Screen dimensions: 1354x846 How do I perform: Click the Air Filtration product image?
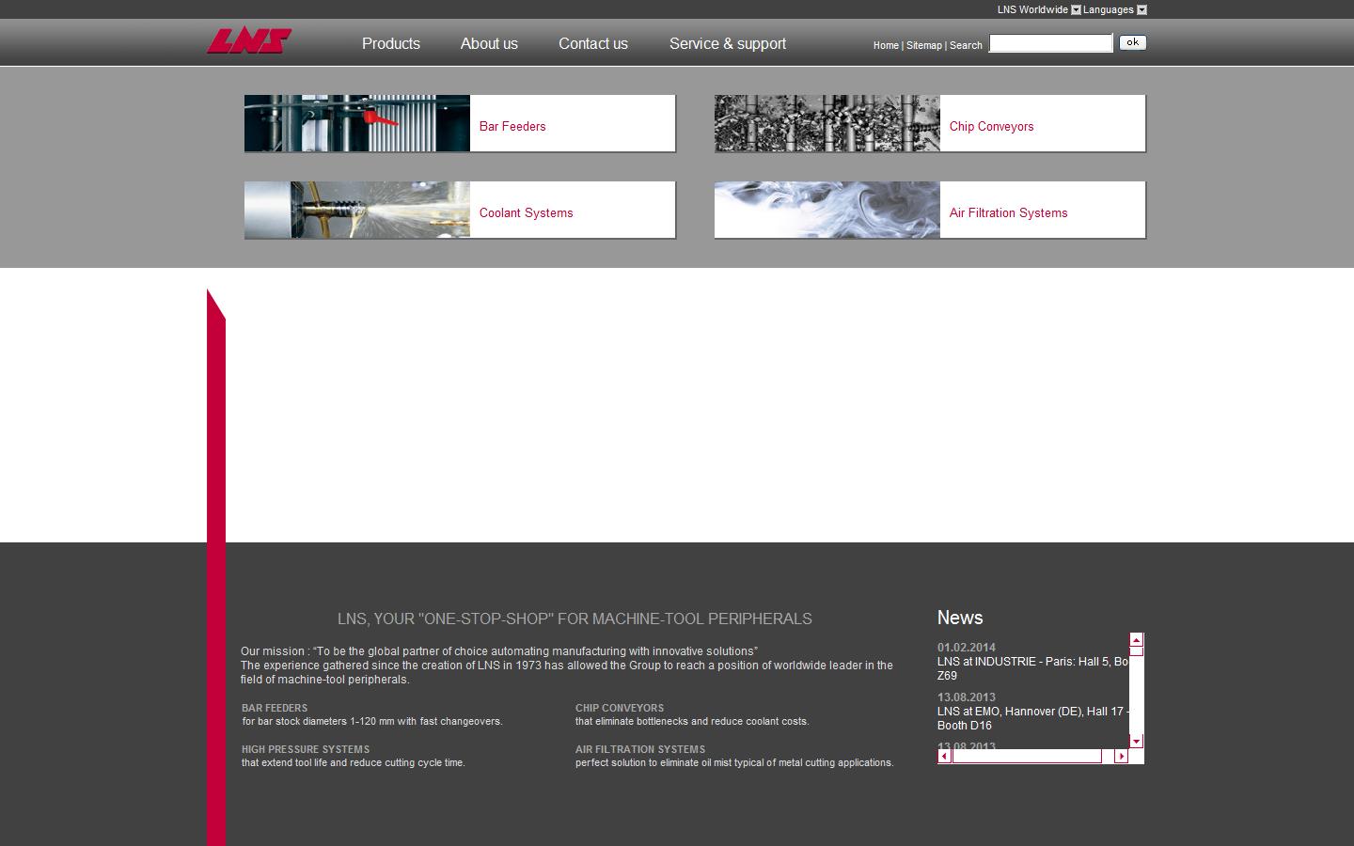tap(826, 209)
